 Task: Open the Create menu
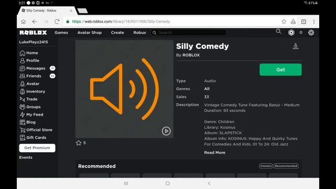pos(118,33)
